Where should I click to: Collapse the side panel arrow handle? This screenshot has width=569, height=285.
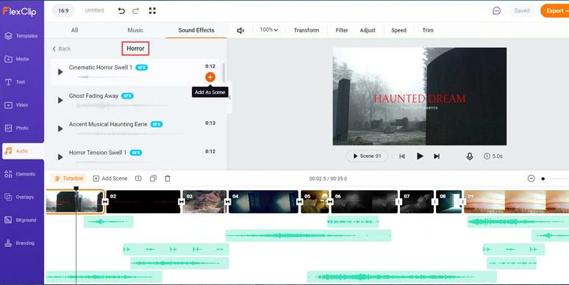tap(229, 97)
